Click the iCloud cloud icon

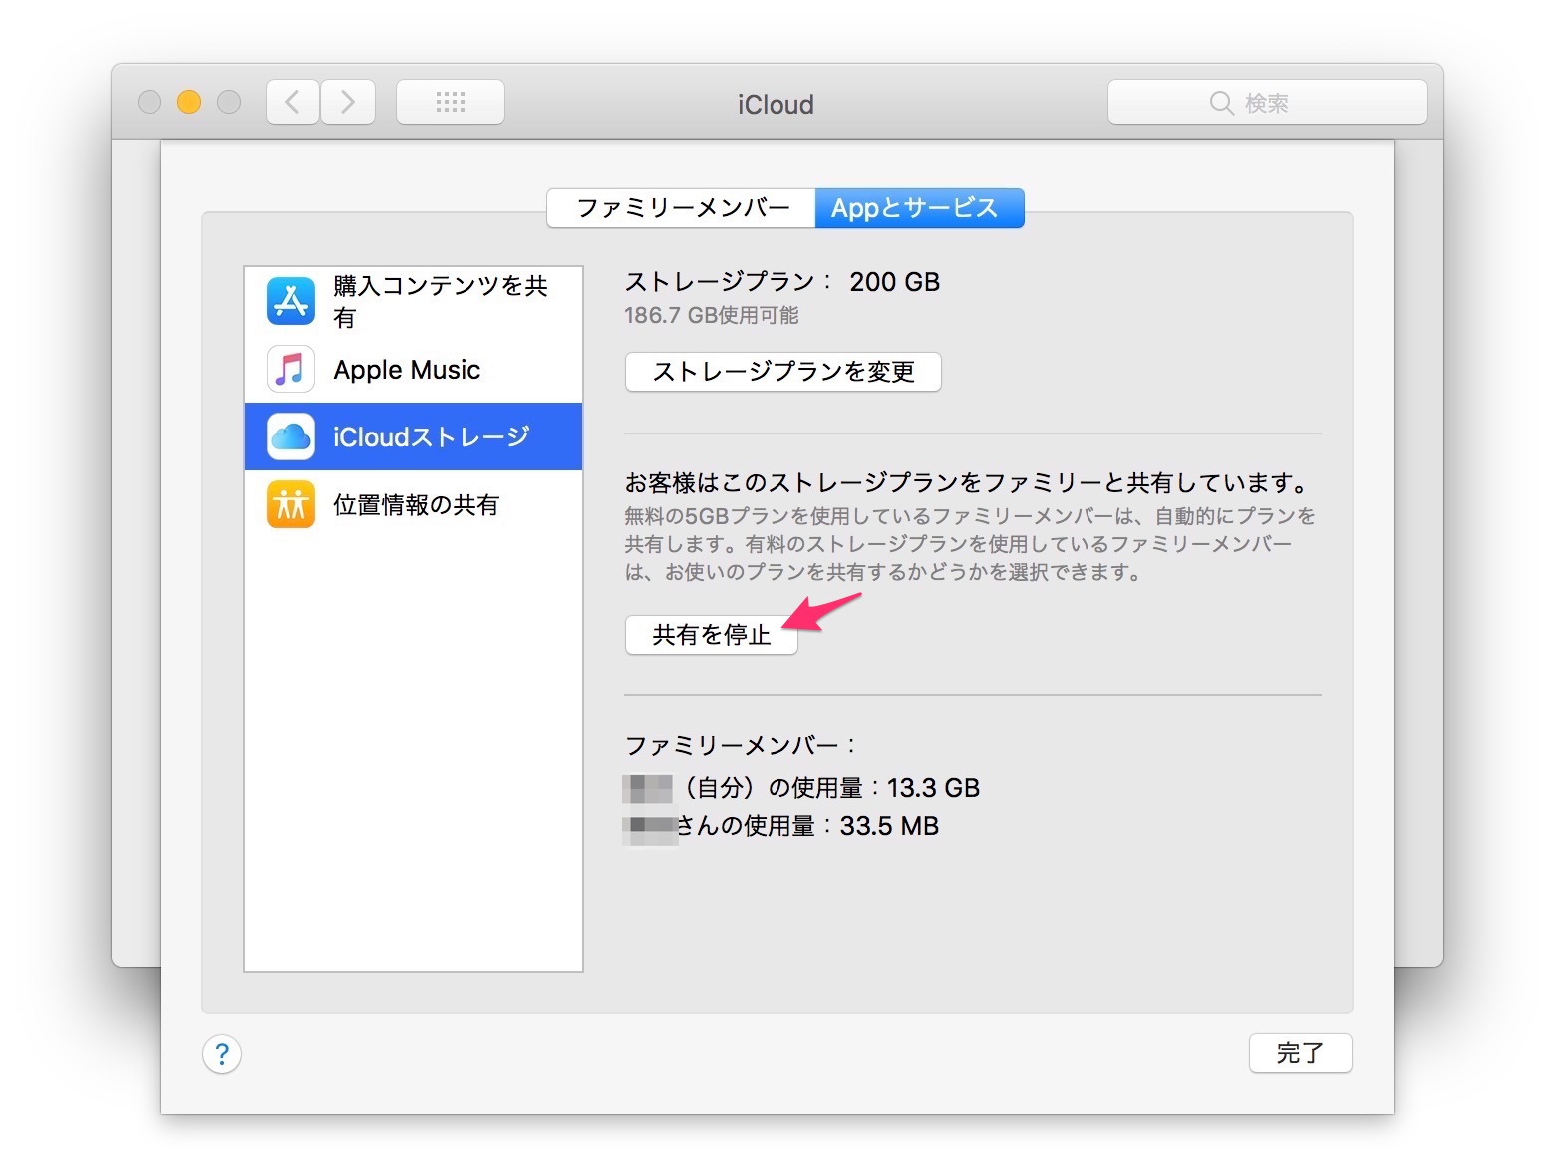click(291, 436)
